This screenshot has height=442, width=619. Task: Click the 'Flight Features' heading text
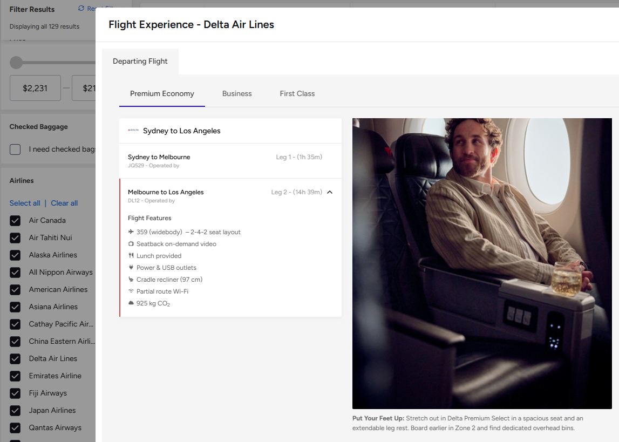pyautogui.click(x=149, y=218)
